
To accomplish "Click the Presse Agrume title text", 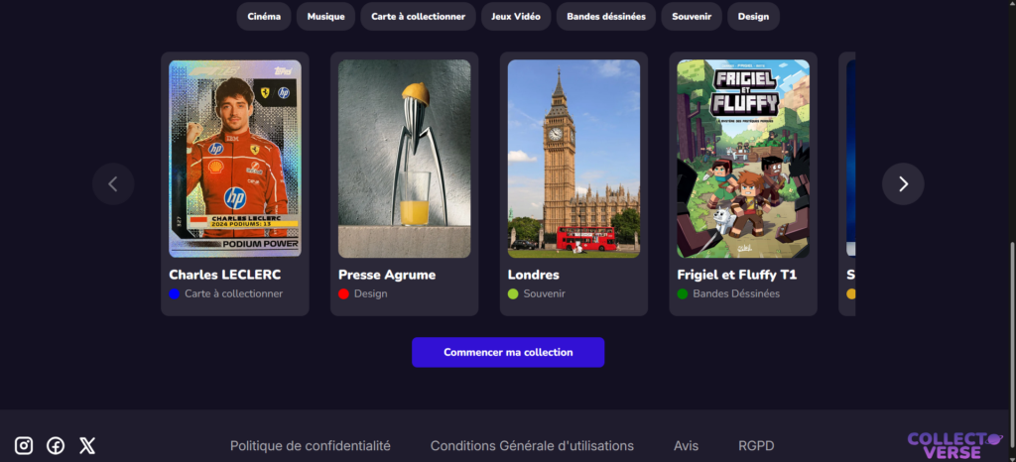I will pos(387,275).
